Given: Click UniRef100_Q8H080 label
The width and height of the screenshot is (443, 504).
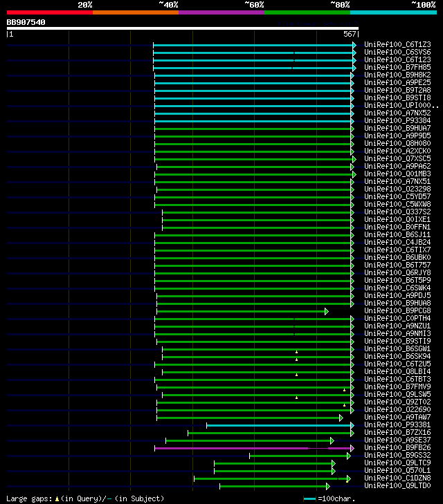Looking at the screenshot, I should tap(397, 143).
